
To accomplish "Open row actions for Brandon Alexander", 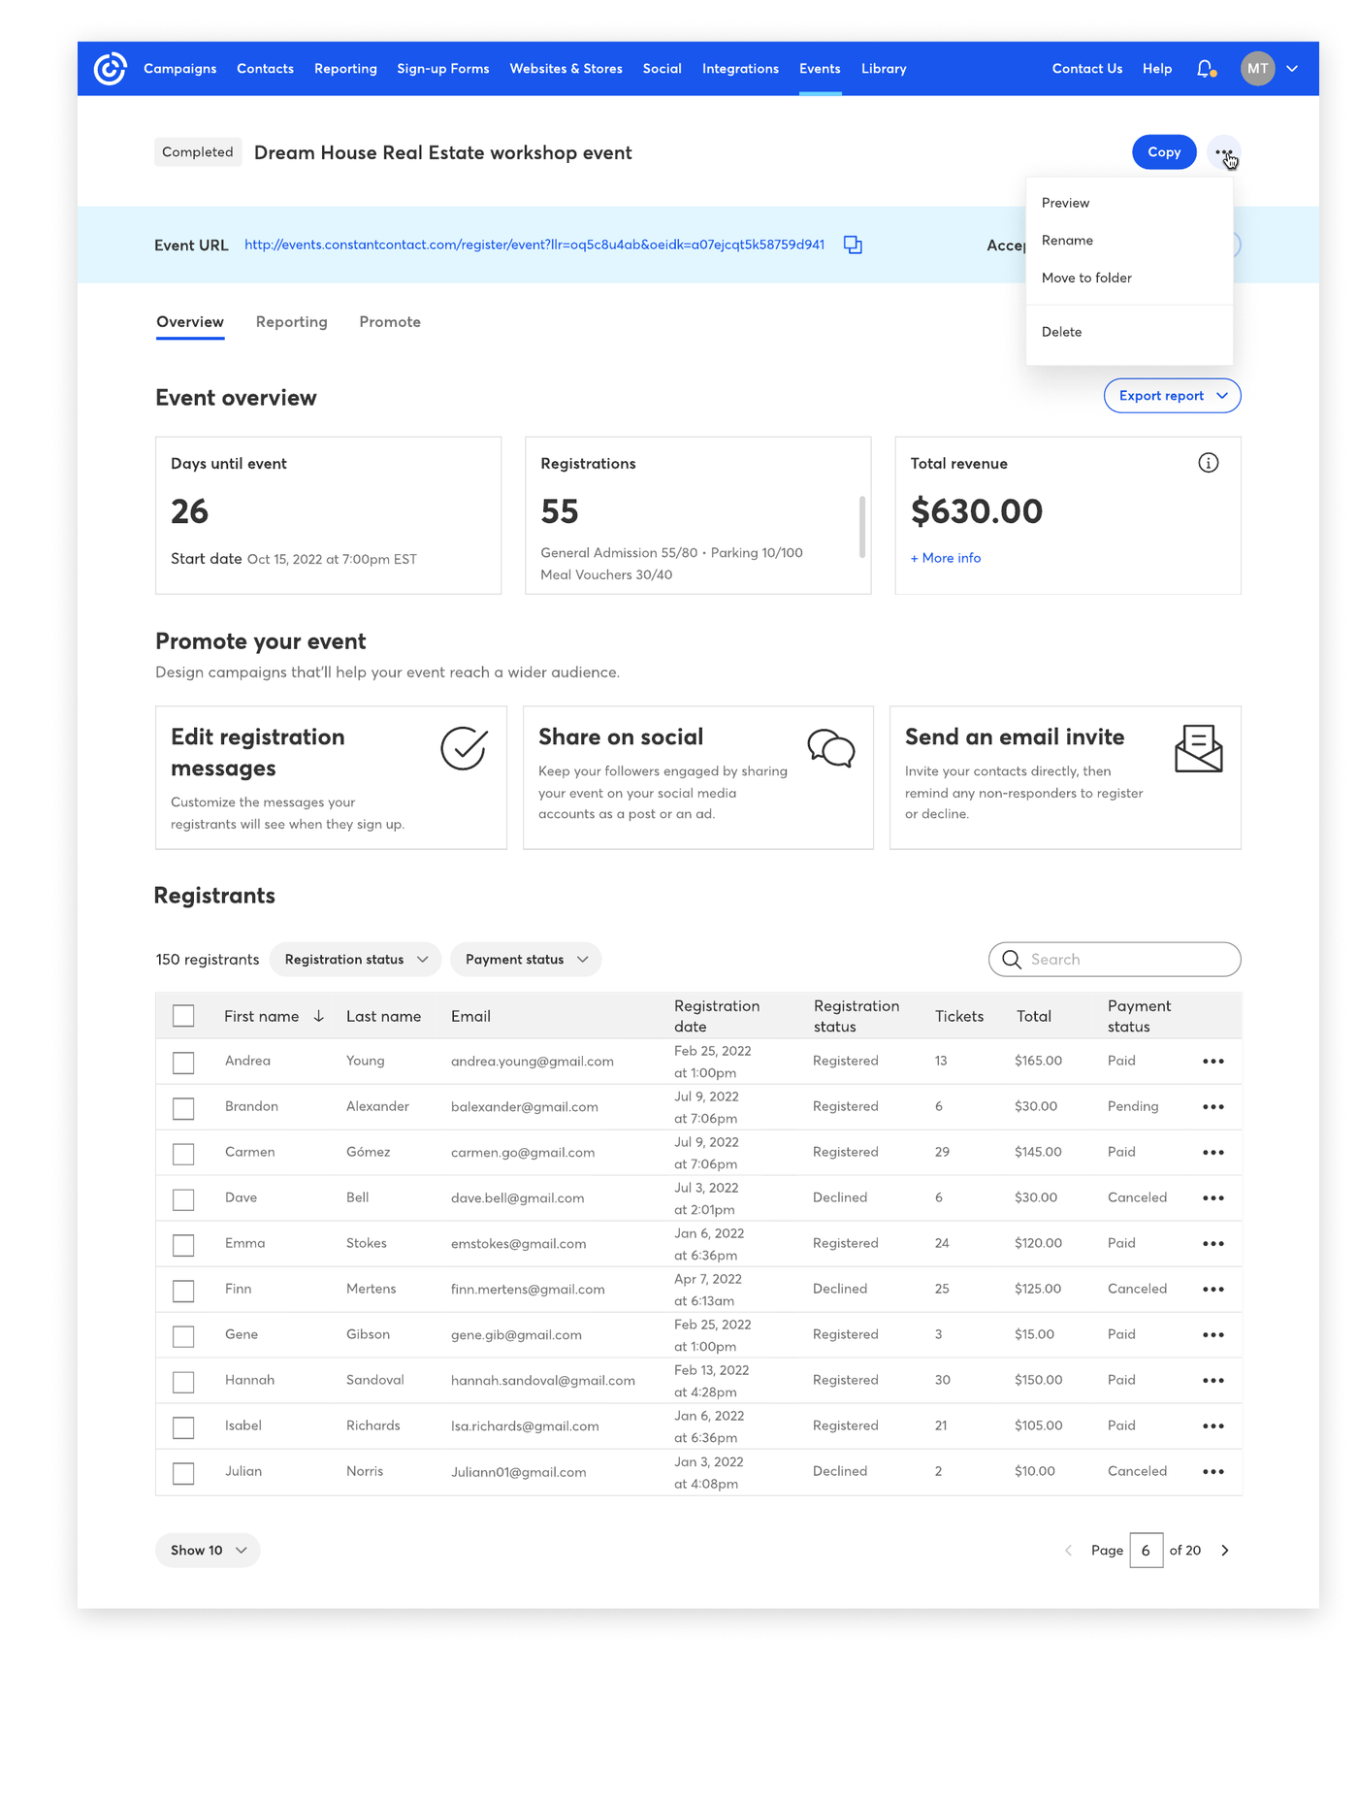I will (x=1212, y=1107).
